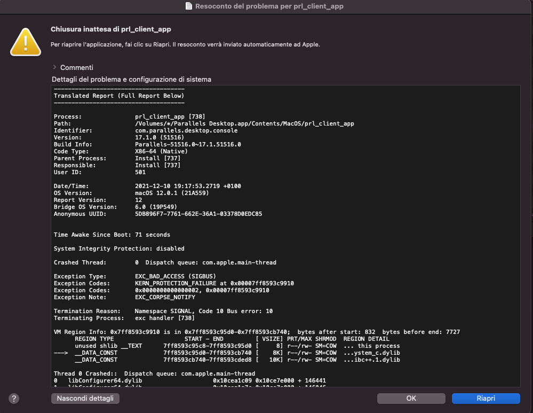This screenshot has width=533, height=413.
Task: Click the document icon in title bar
Action: [x=189, y=6]
